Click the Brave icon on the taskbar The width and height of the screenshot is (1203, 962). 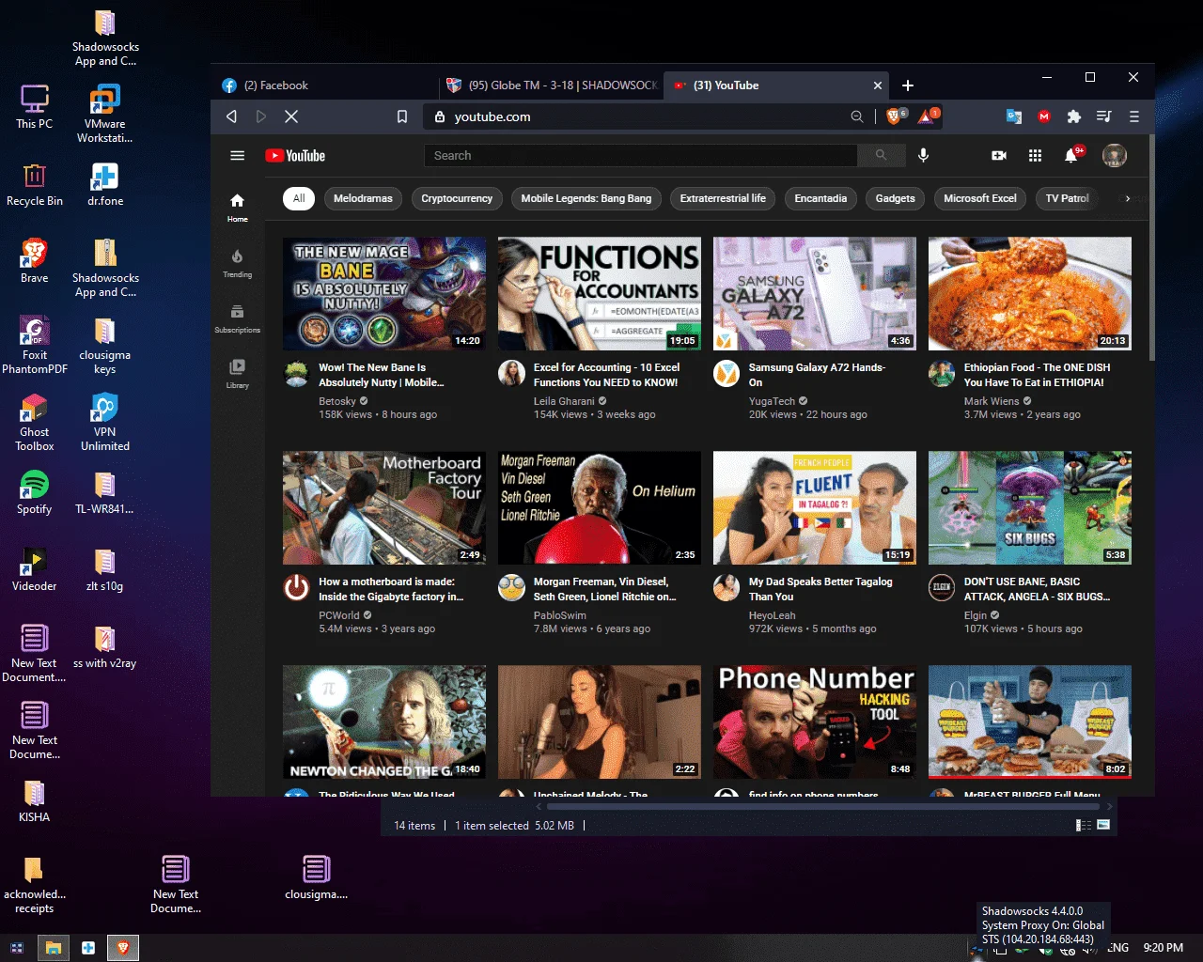(123, 948)
